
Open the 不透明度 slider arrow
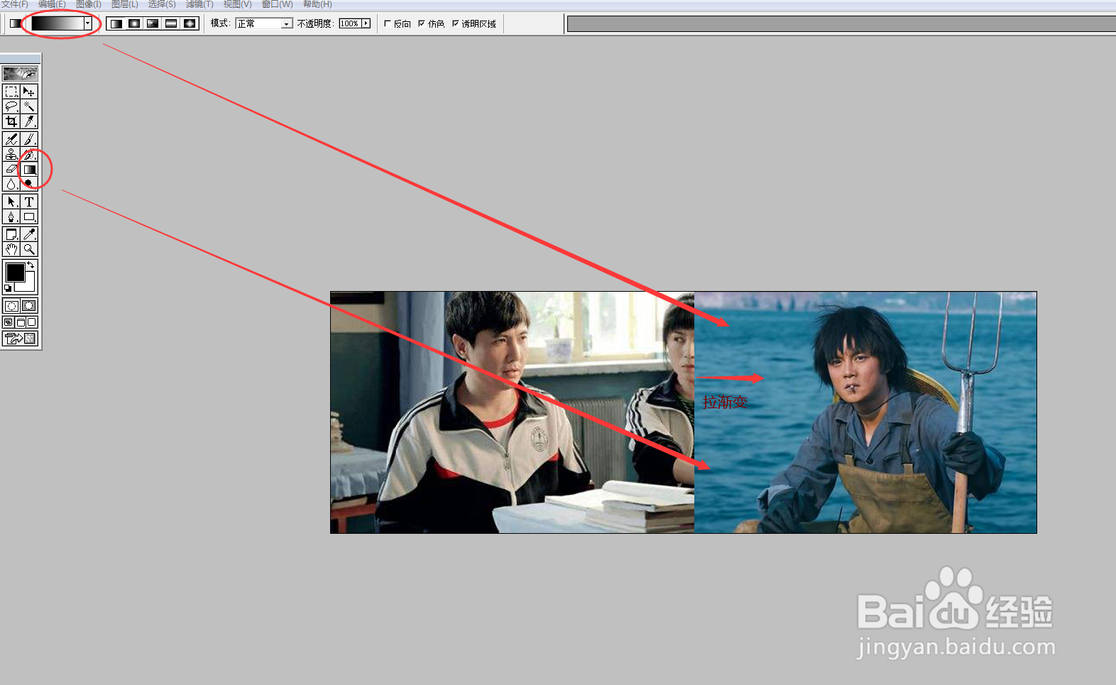[366, 23]
